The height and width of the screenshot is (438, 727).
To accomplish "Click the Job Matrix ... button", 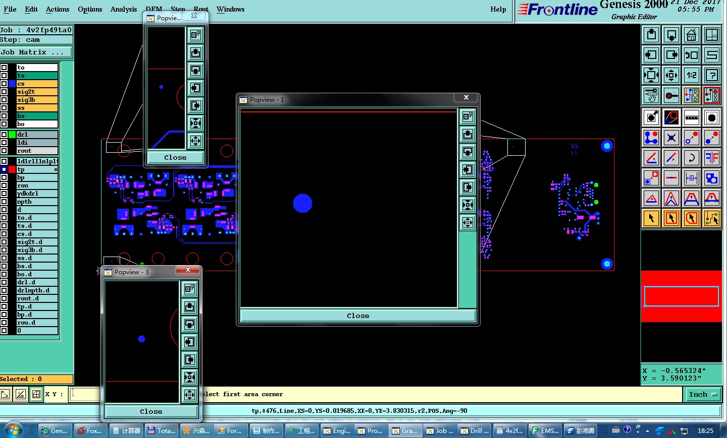I will pyautogui.click(x=36, y=52).
